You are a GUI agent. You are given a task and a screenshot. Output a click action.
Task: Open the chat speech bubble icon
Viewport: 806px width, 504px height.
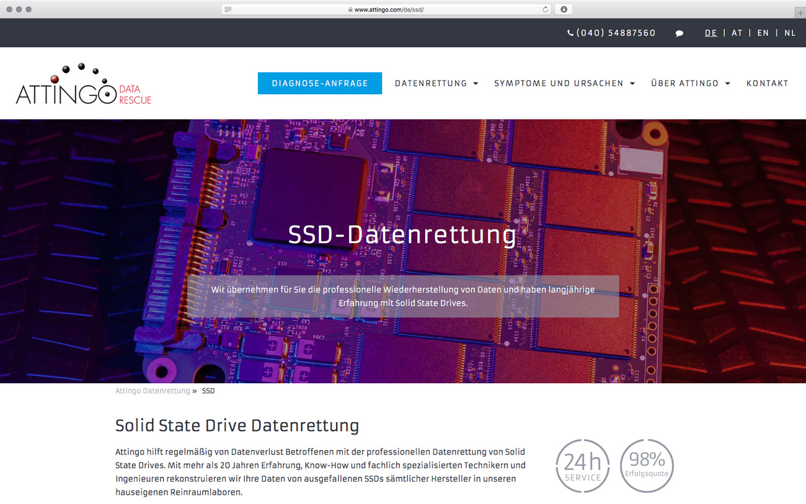coord(679,33)
